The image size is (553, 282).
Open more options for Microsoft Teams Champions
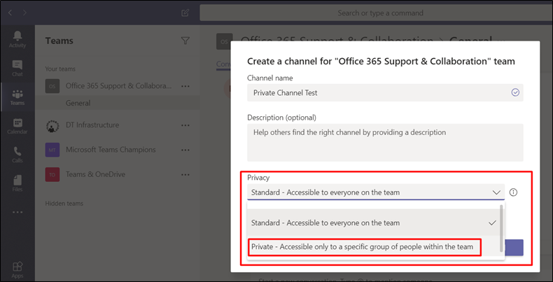point(185,150)
